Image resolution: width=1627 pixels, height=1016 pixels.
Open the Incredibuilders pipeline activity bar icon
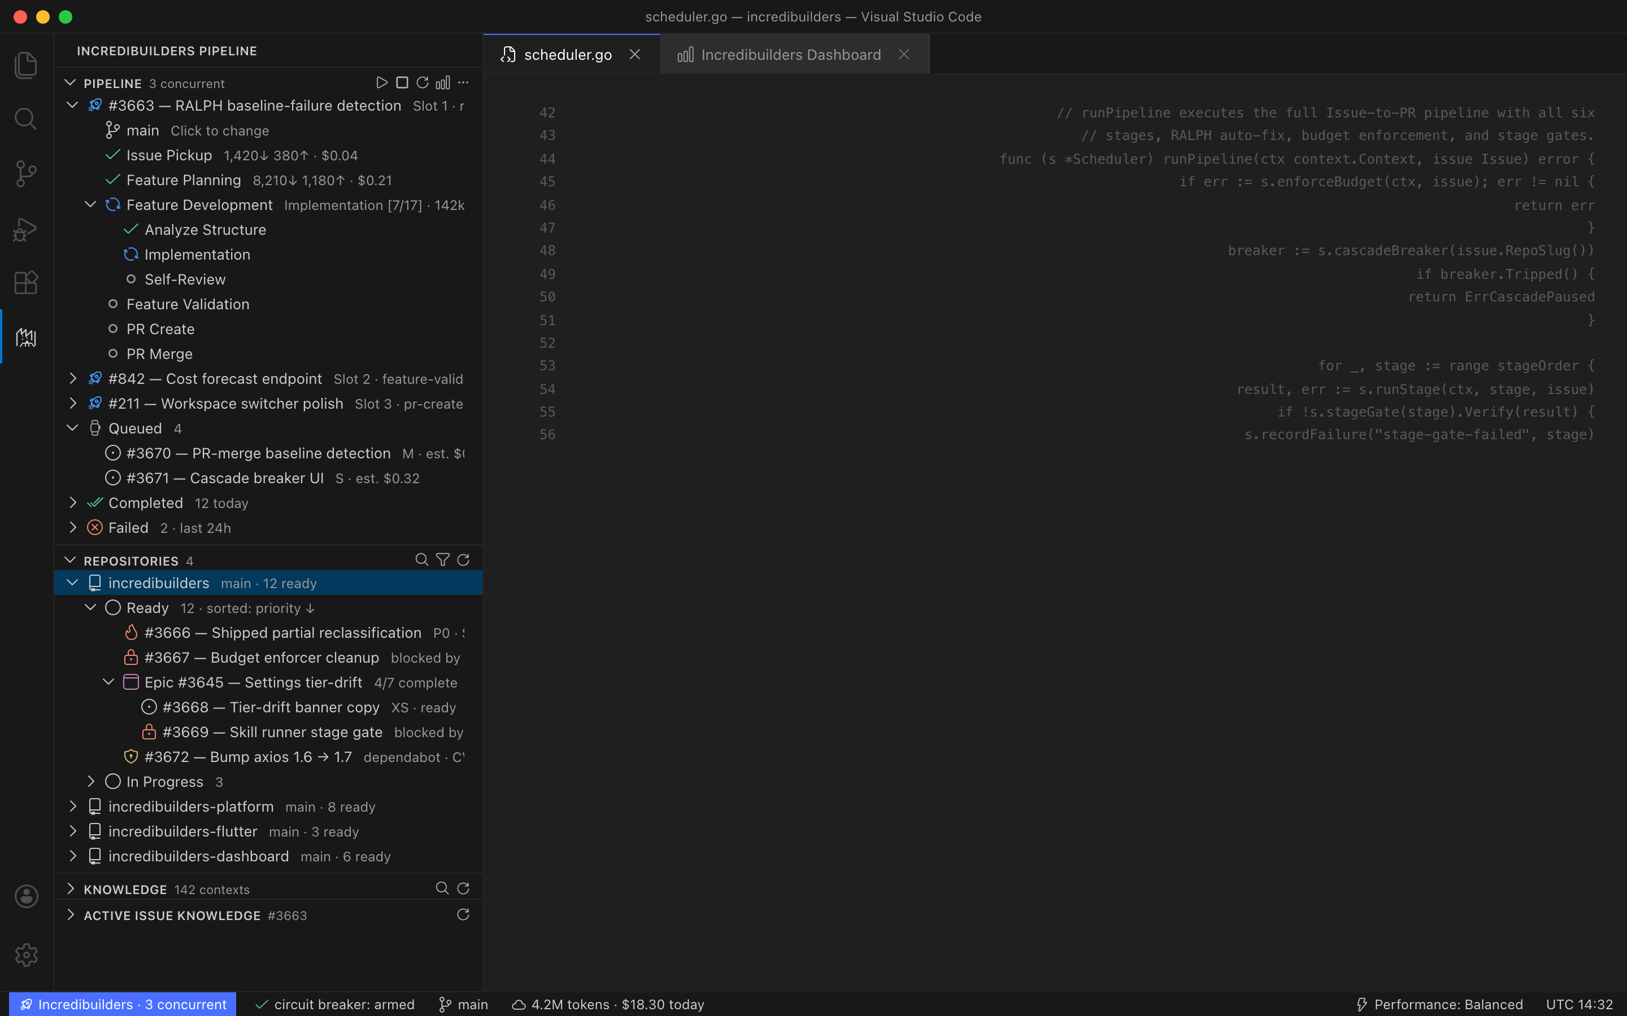pos(26,336)
